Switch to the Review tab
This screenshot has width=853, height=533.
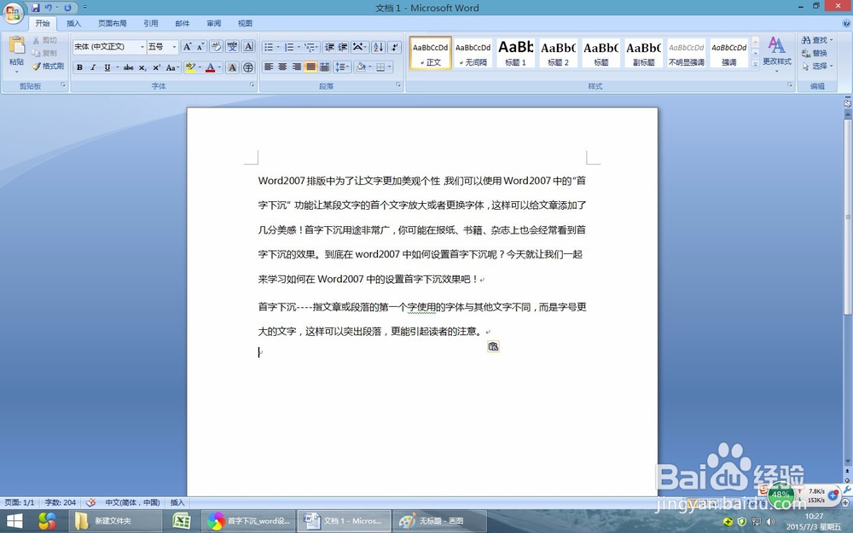tap(214, 23)
